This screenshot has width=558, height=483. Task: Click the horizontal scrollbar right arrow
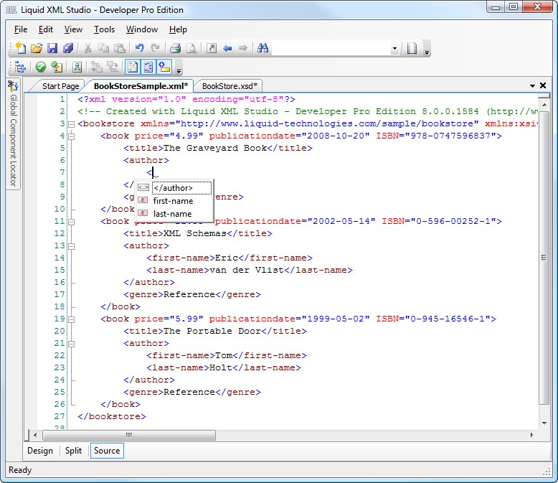[x=531, y=435]
